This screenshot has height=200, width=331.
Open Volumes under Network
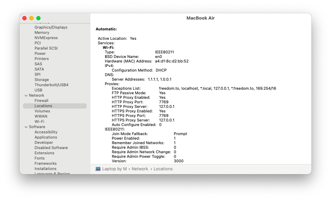click(x=42, y=111)
